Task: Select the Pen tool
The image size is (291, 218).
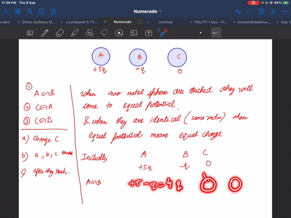Action: (x=45, y=33)
